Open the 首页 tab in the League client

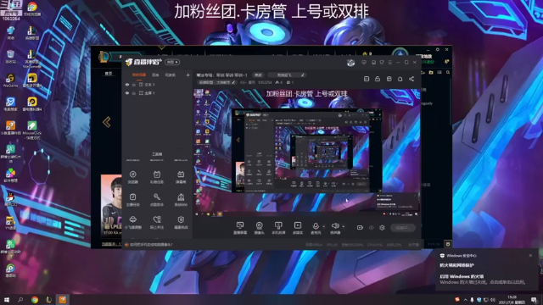109,74
